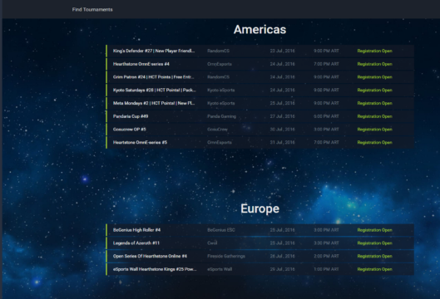Click time in Kyoto Saturdays #28 row
Image resolution: width=440 pixels, height=299 pixels.
point(326,90)
